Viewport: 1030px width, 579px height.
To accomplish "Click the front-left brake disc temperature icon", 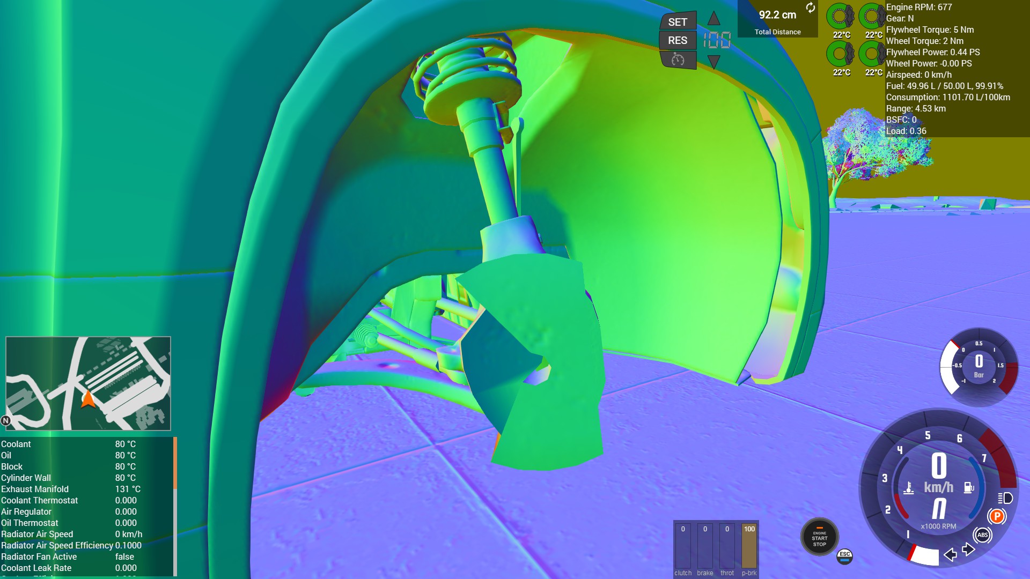I will tap(840, 17).
